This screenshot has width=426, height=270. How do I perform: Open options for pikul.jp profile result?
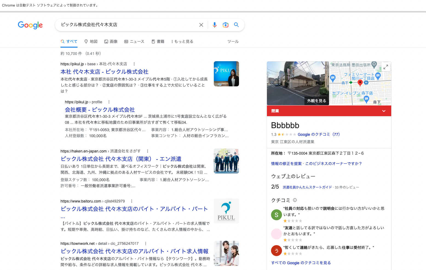pyautogui.click(x=109, y=102)
